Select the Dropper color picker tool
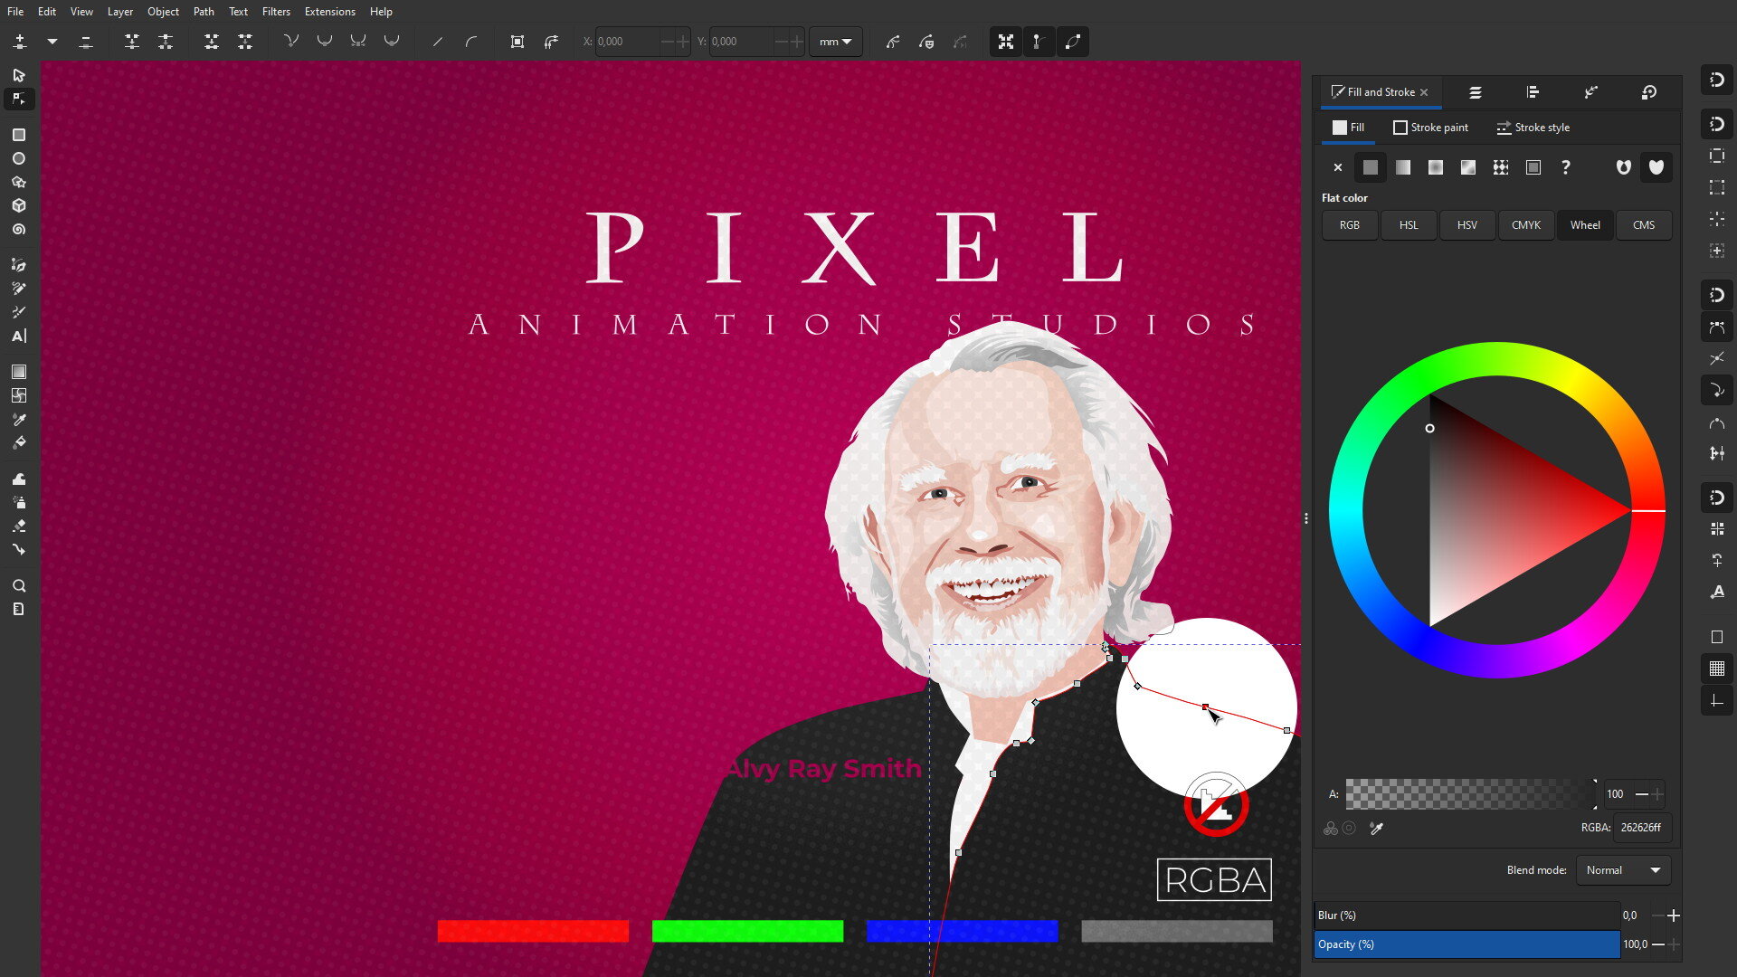1737x977 pixels. (19, 419)
